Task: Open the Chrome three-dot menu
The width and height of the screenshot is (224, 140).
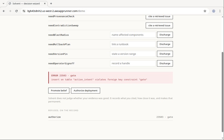Action: click(x=220, y=11)
